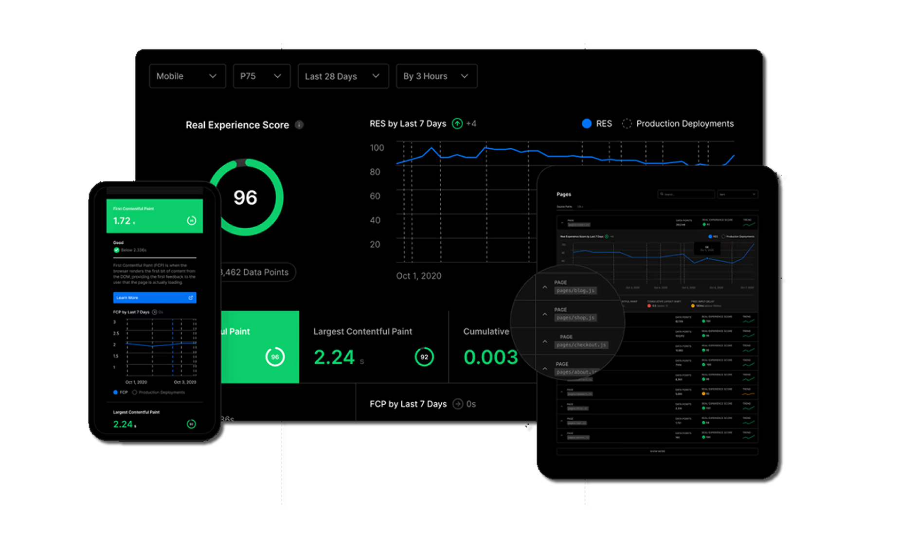Collapse the pages/checkout.js row chevron
Image resolution: width=899 pixels, height=554 pixels.
pyautogui.click(x=545, y=341)
